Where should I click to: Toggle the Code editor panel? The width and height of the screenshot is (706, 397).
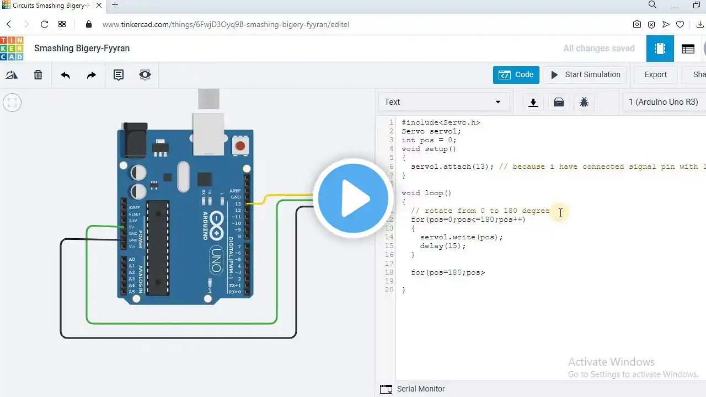(x=516, y=75)
